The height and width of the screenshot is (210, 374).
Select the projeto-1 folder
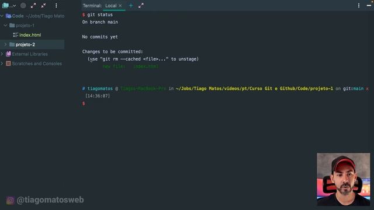tap(25, 26)
